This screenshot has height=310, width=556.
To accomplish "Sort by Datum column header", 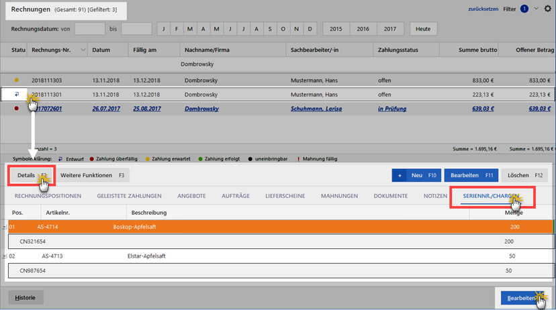I will pos(108,50).
